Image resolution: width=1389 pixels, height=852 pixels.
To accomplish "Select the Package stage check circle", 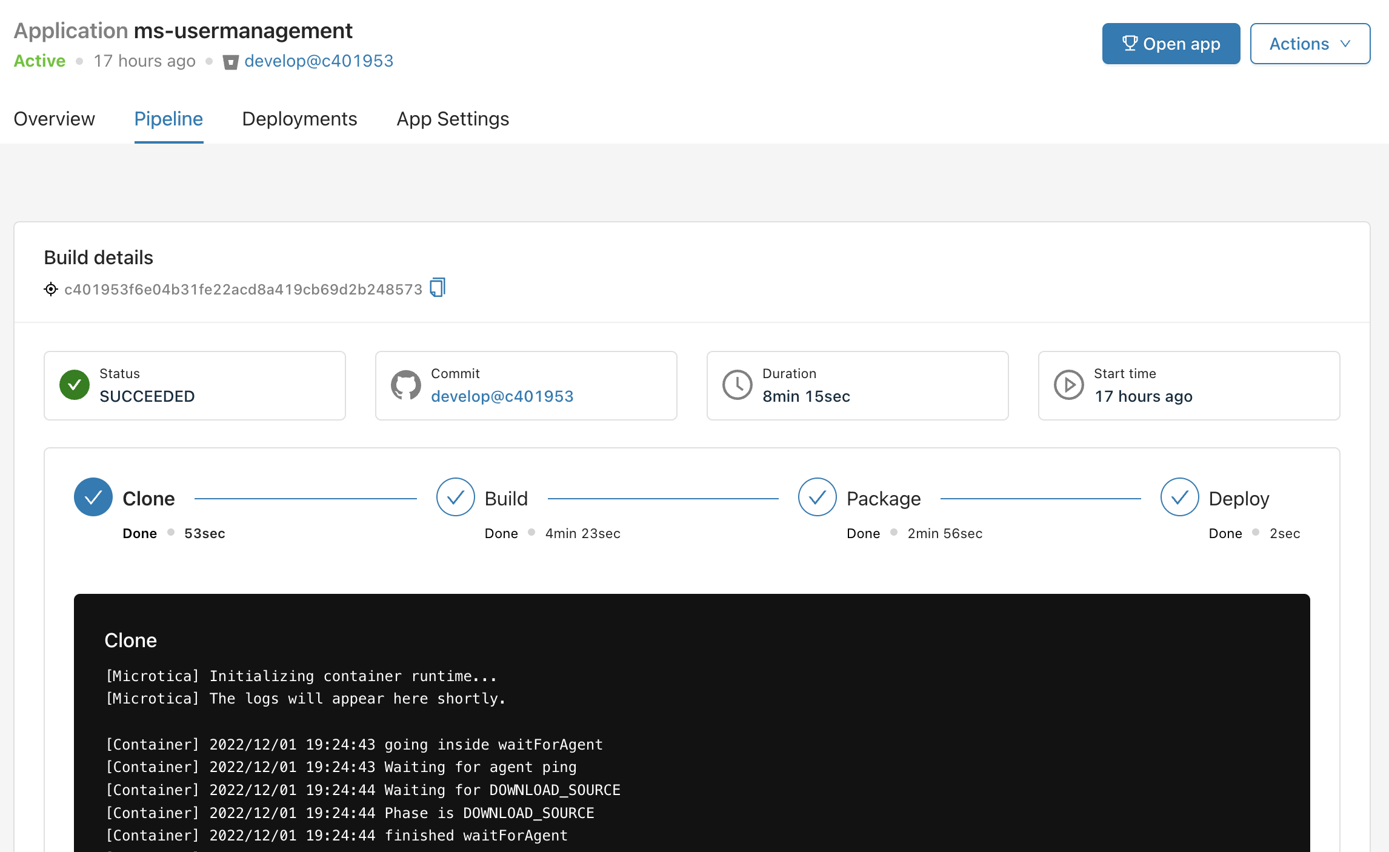I will (818, 497).
